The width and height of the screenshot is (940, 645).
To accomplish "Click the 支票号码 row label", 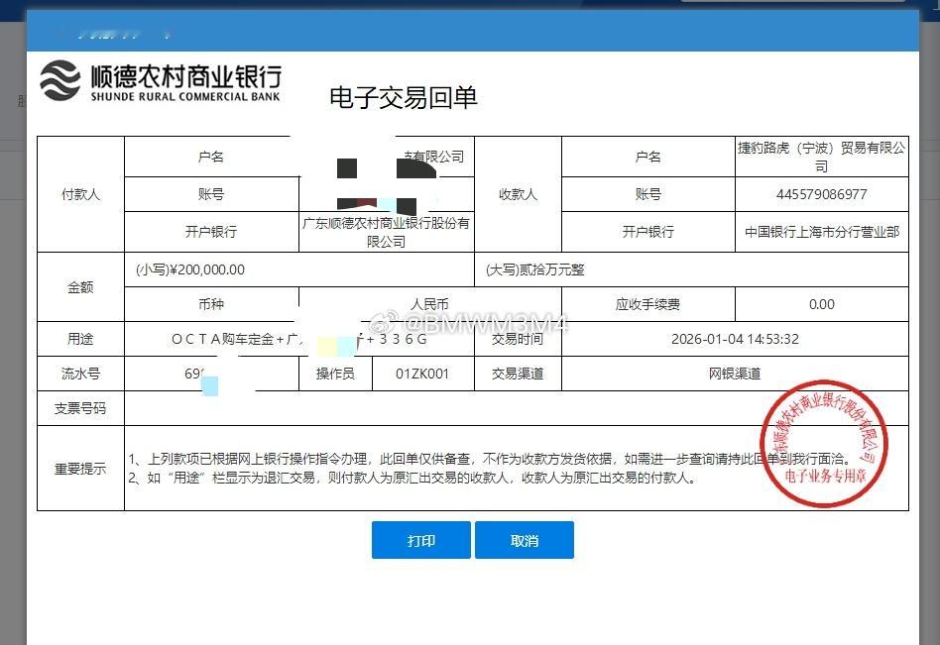I will point(80,408).
